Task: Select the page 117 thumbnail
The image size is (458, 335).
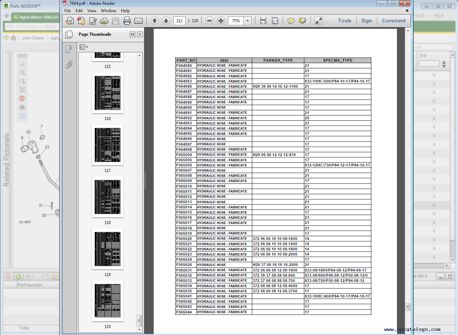Action: 108,145
